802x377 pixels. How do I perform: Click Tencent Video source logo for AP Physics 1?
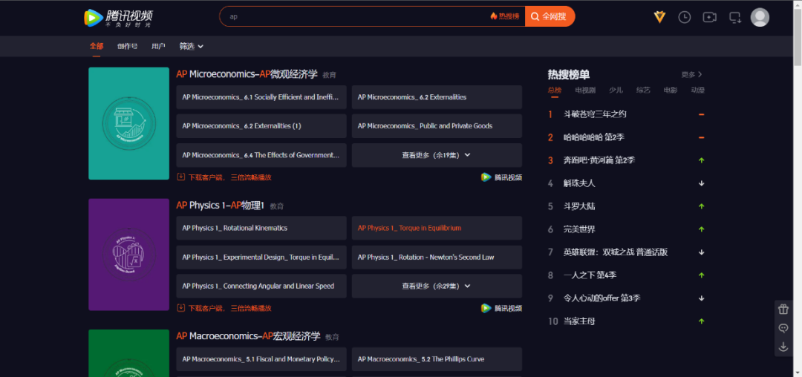point(501,308)
